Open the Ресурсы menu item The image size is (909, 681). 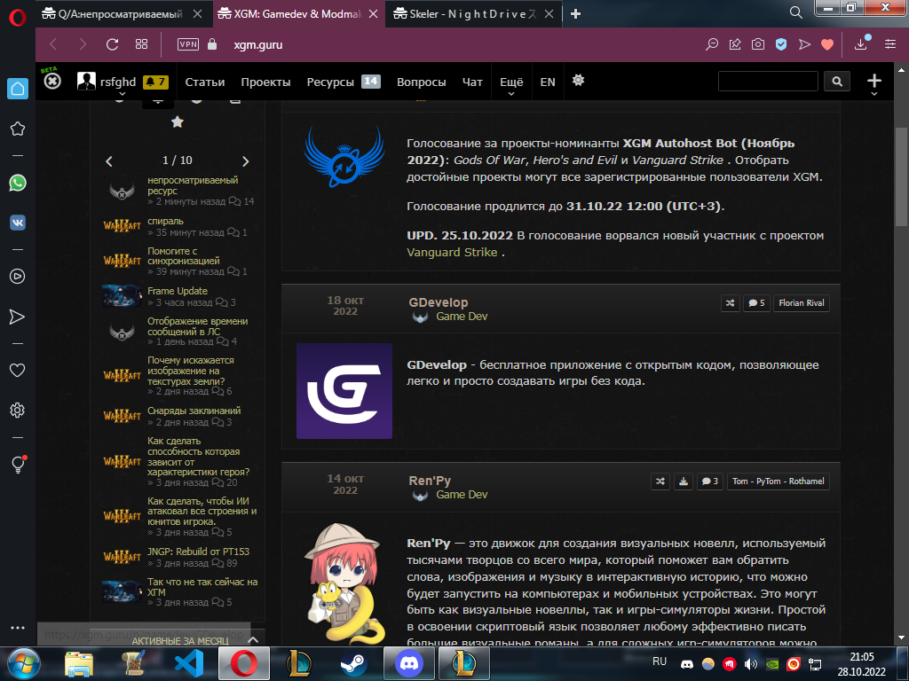pos(330,82)
